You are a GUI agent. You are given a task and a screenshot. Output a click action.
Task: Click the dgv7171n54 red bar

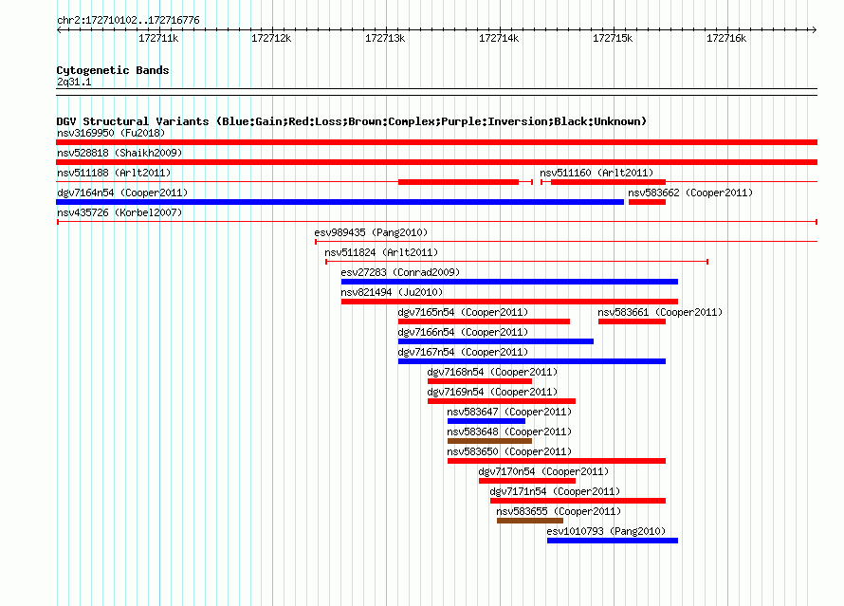(578, 501)
